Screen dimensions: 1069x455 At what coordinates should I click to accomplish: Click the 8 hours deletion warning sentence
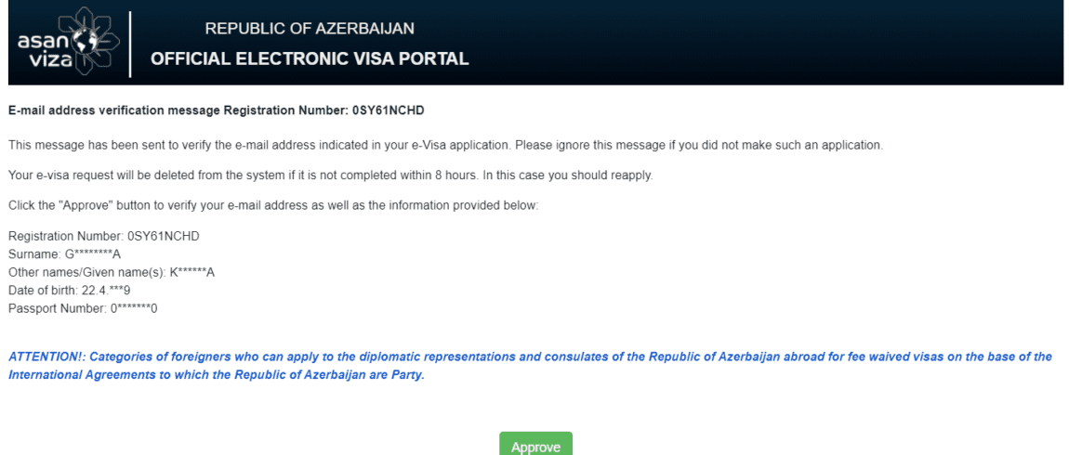pos(331,175)
